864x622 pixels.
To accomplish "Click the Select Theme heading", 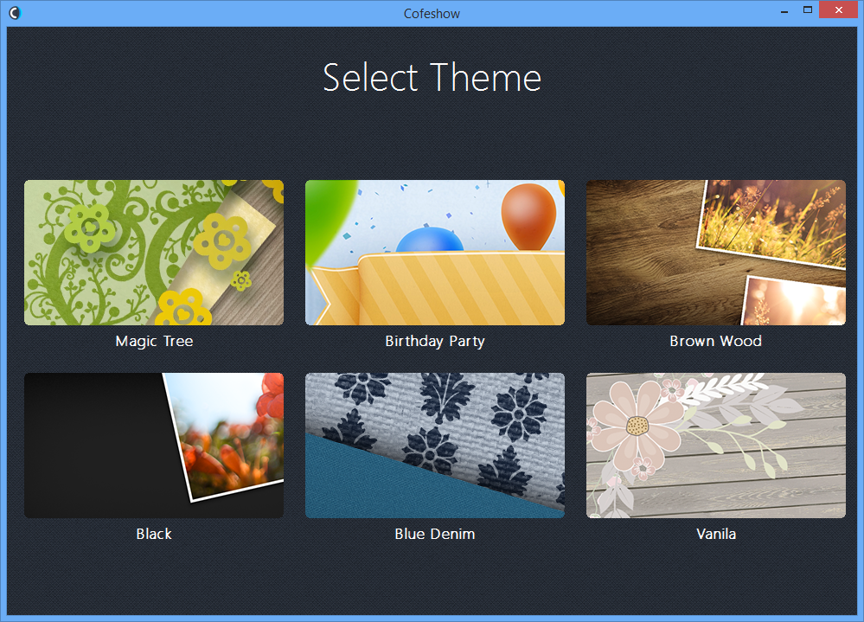I will point(432,77).
